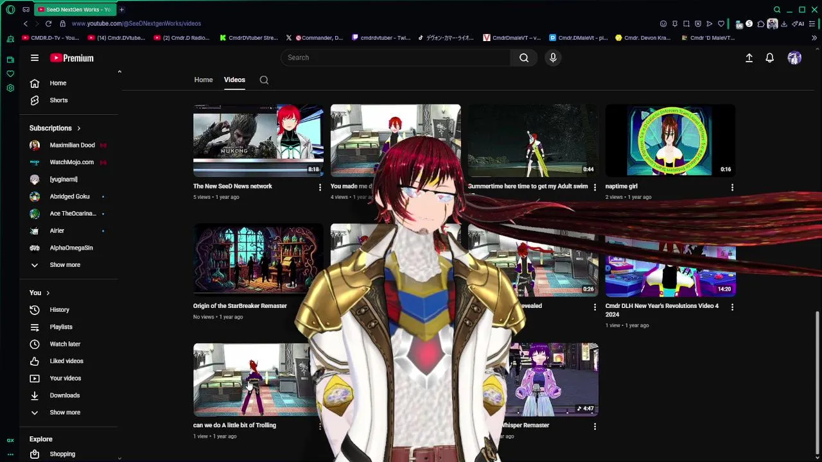The height and width of the screenshot is (462, 822).
Task: Show more bookmarks with double chevron
Action: pos(814,38)
